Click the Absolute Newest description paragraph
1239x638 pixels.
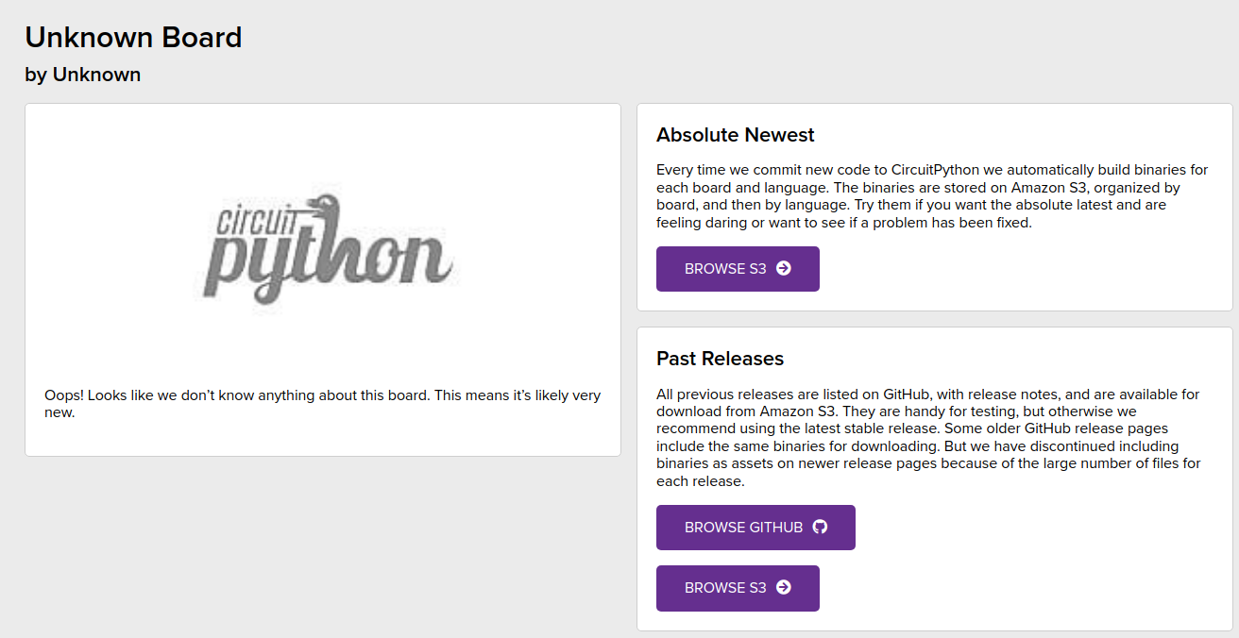pyautogui.click(x=930, y=196)
